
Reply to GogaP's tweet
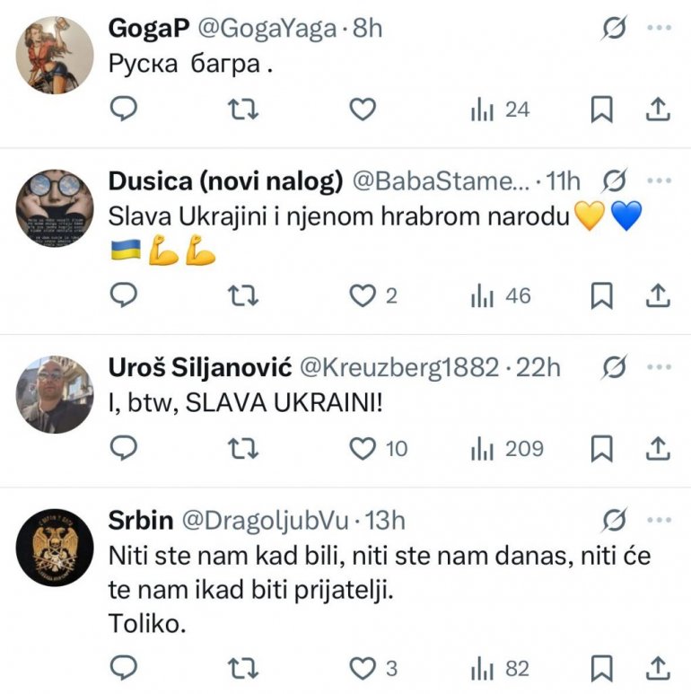click(123, 110)
